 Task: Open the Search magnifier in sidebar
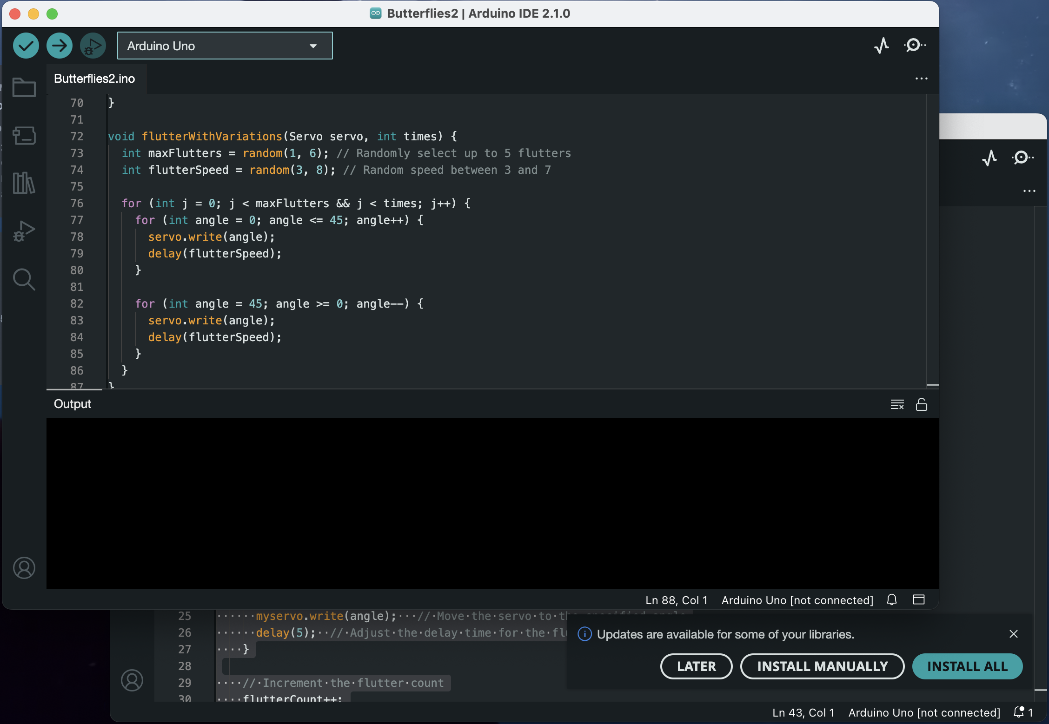(24, 279)
